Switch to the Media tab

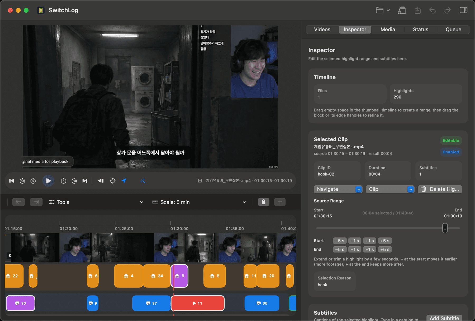point(388,30)
